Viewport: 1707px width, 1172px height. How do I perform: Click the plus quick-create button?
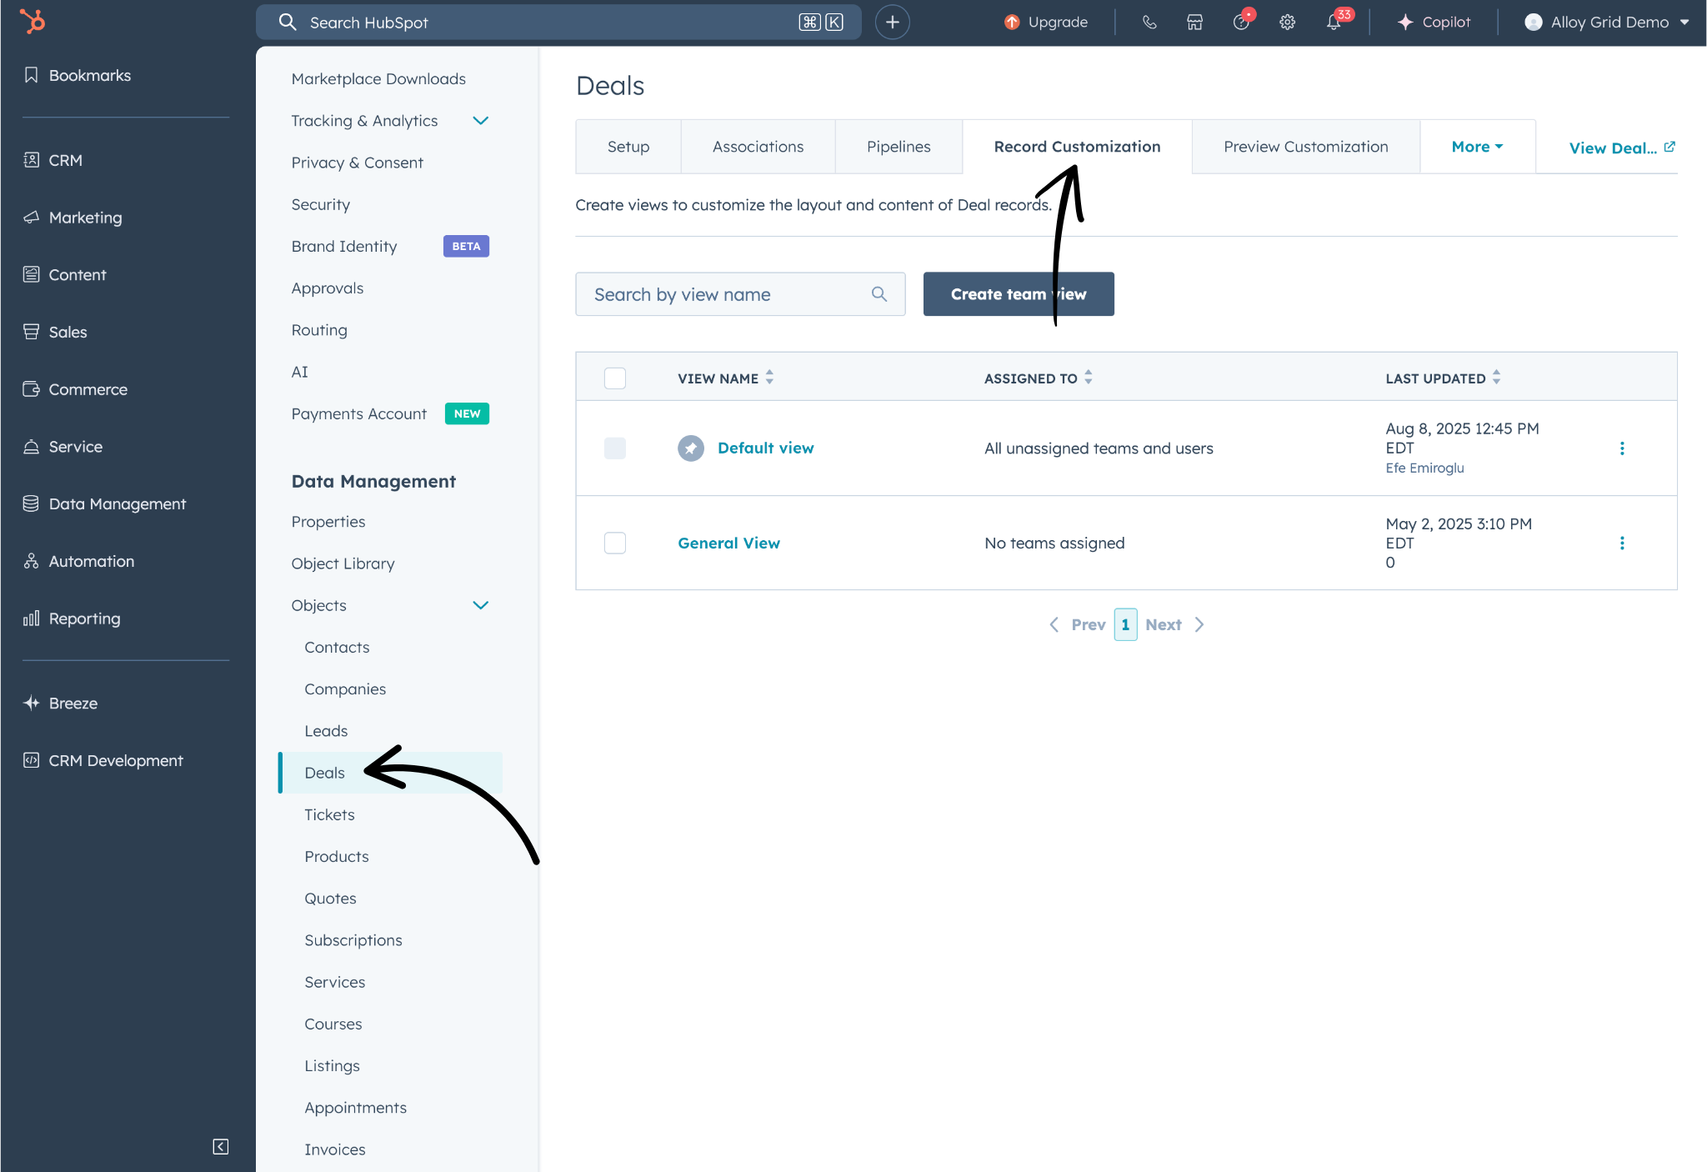click(892, 23)
